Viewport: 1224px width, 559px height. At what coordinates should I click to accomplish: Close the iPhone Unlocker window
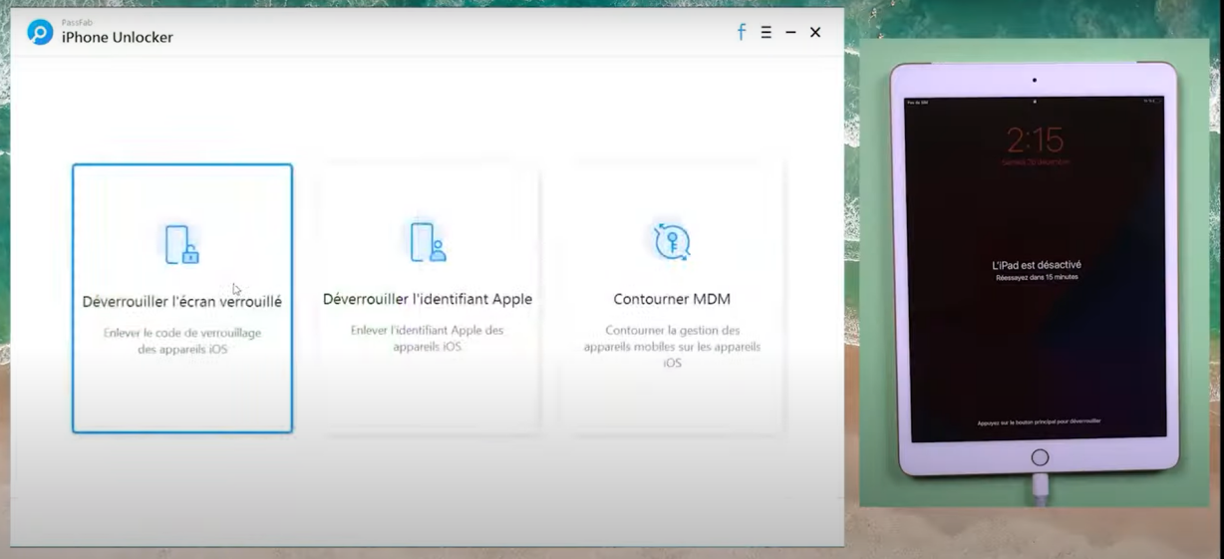[815, 32]
